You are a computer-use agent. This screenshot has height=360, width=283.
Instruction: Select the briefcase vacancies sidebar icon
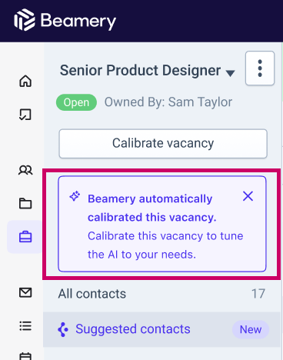[25, 237]
